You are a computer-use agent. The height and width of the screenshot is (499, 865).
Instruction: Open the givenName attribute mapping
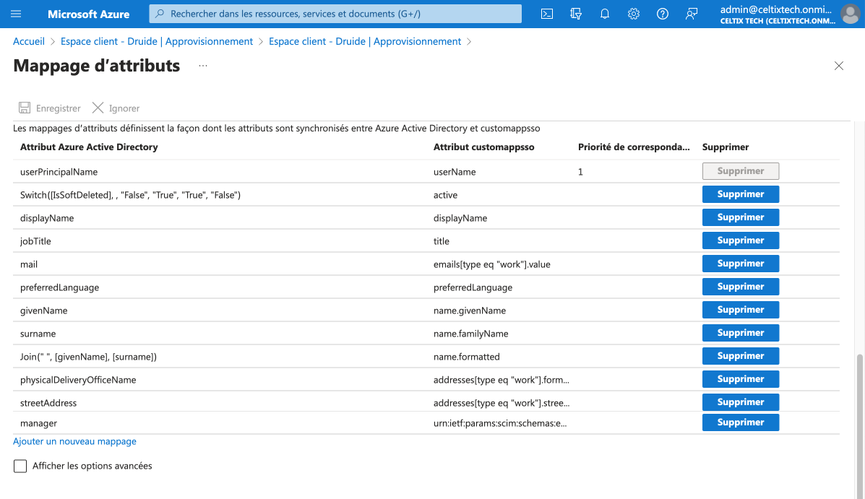point(43,311)
